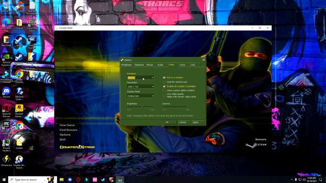
Task: Open Opera GX from the taskbar
Action: 78,179
